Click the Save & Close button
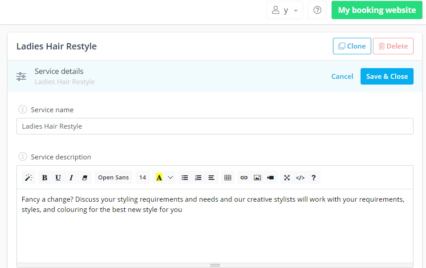The width and height of the screenshot is (426, 268). (387, 77)
